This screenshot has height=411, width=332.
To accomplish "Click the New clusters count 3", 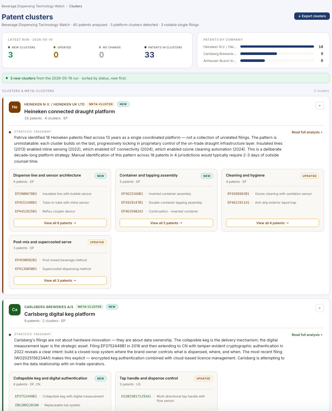I will click(x=11, y=55).
